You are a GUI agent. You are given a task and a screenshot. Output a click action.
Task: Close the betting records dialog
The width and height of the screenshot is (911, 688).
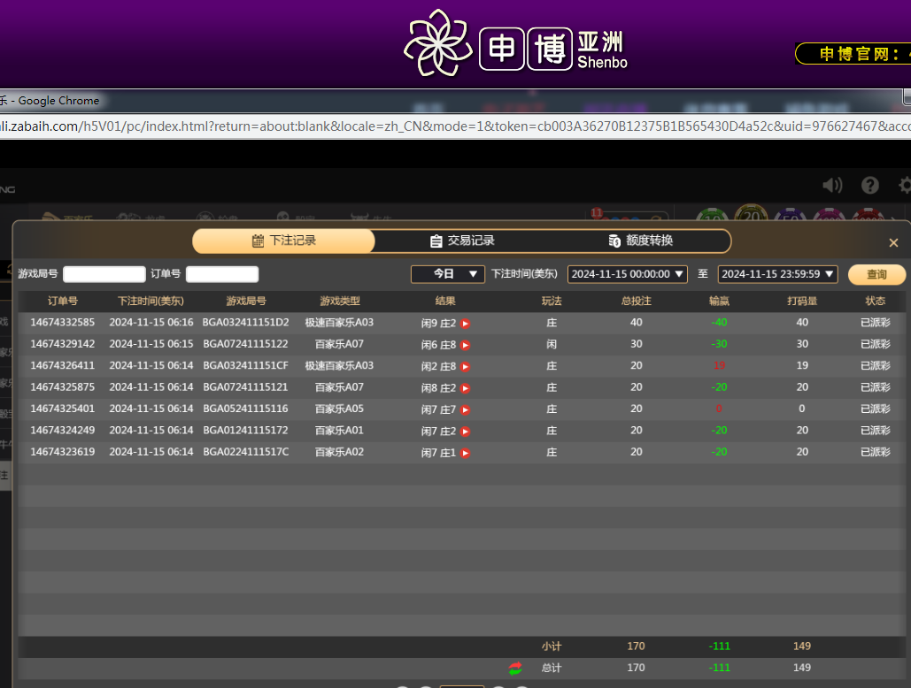pyautogui.click(x=893, y=243)
